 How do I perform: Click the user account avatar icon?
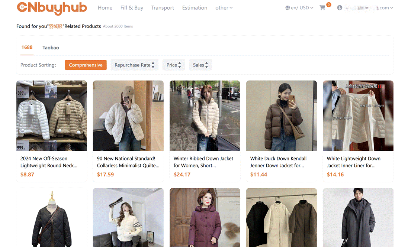[340, 8]
